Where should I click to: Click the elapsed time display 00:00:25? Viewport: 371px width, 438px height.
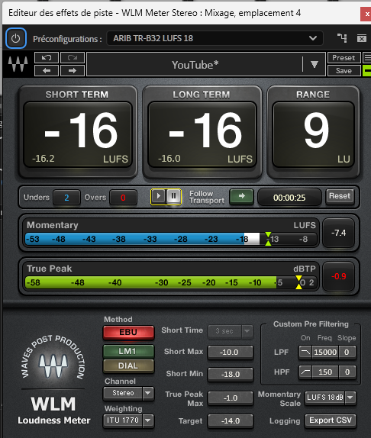click(x=289, y=198)
